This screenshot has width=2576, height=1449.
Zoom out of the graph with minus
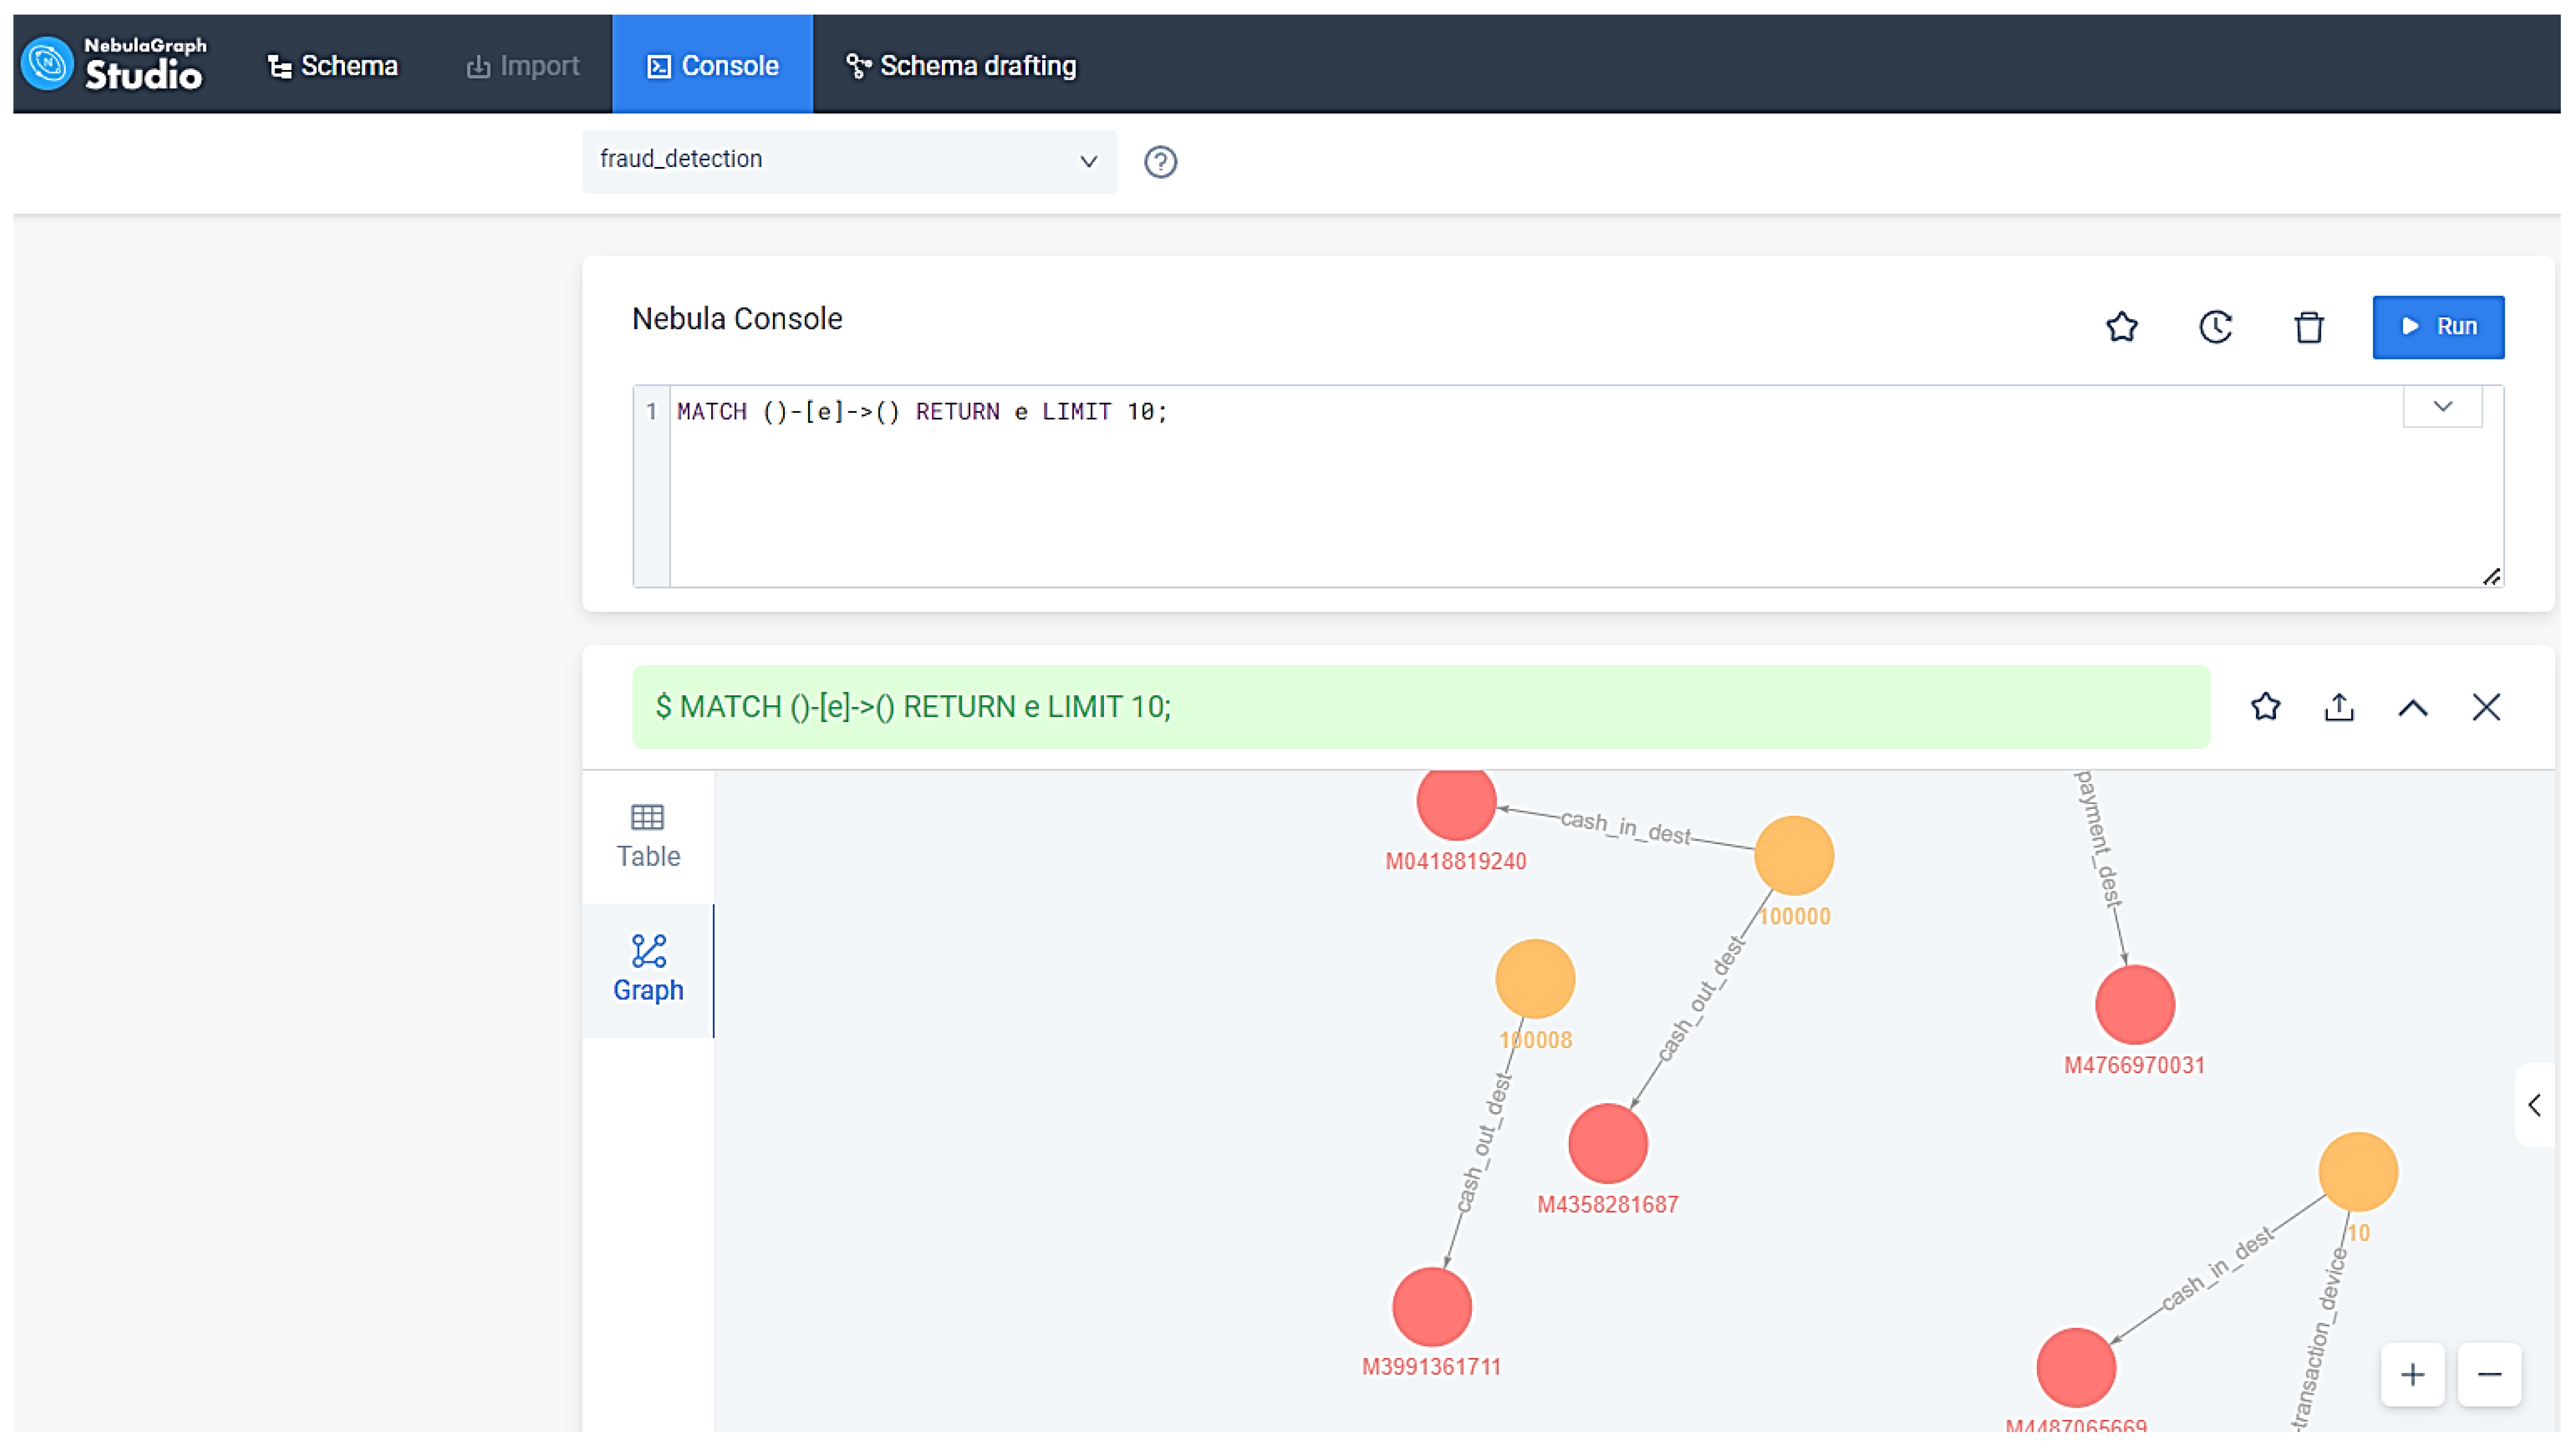click(x=2489, y=1375)
